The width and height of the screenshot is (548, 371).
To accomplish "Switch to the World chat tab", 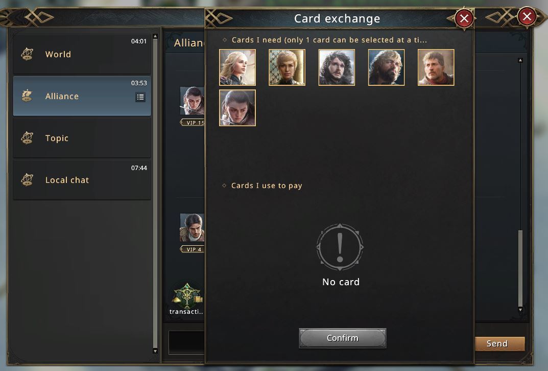I will [82, 54].
